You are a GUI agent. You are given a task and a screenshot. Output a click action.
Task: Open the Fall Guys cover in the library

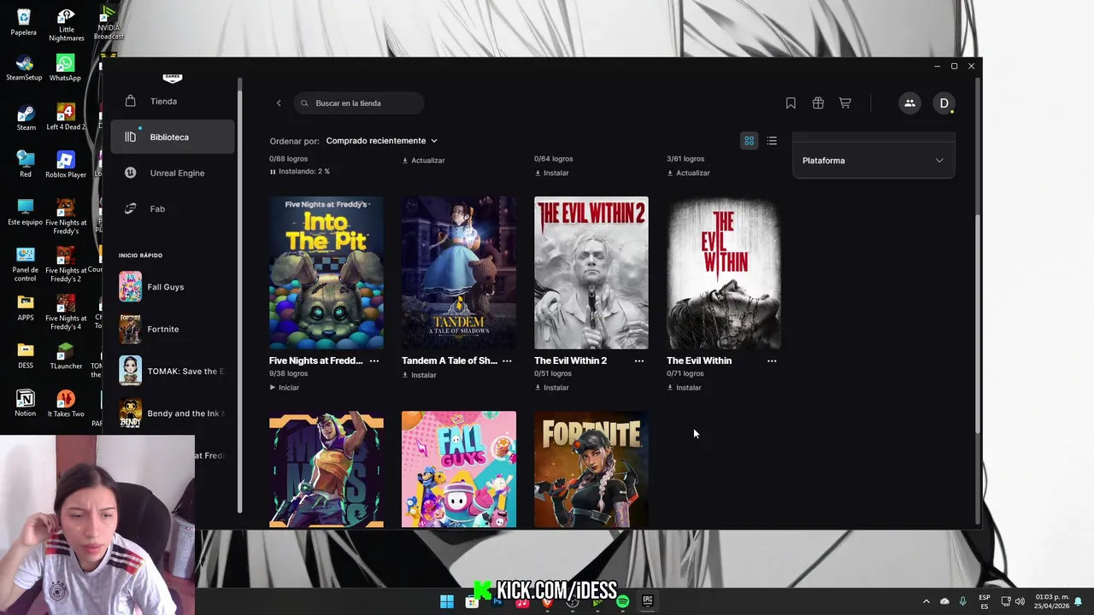click(459, 469)
